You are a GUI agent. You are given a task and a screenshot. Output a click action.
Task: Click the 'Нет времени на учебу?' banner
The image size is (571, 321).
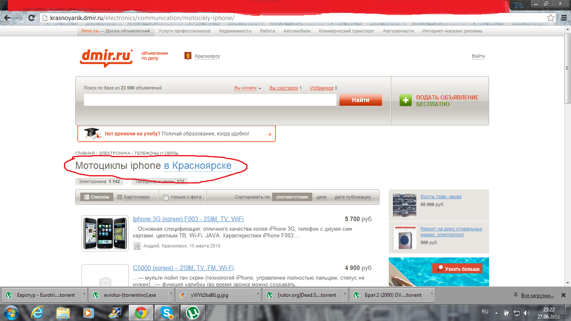click(x=176, y=134)
